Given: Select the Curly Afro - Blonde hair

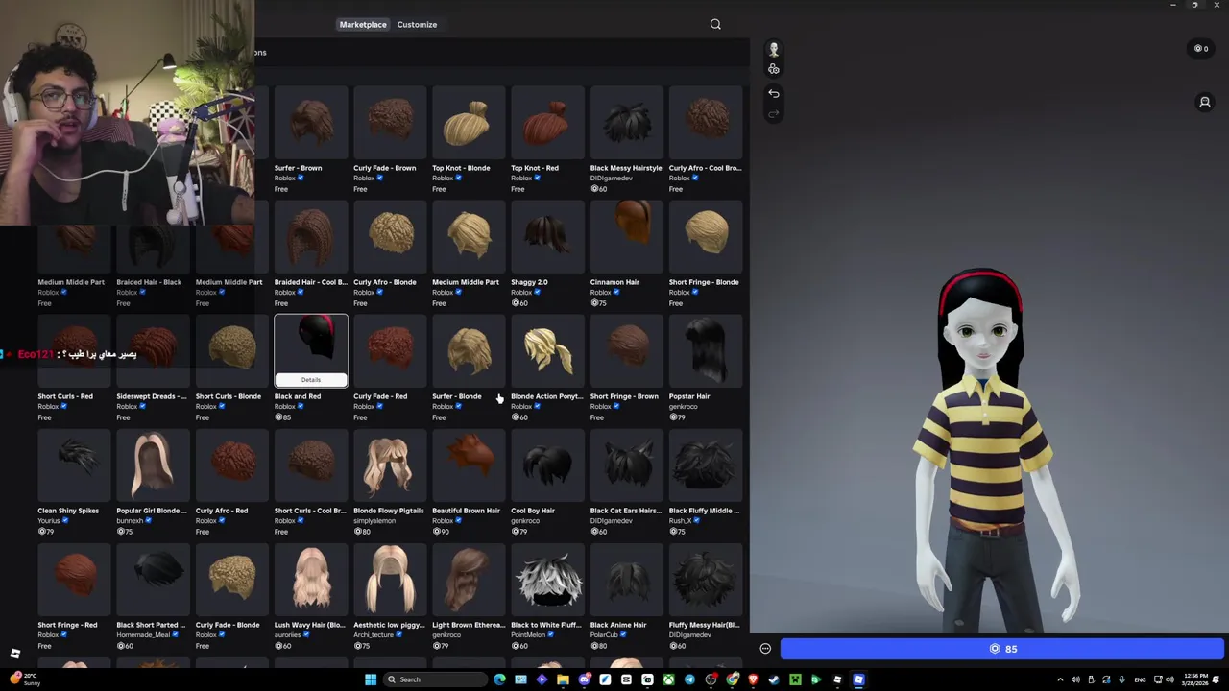Looking at the screenshot, I should coord(390,254).
